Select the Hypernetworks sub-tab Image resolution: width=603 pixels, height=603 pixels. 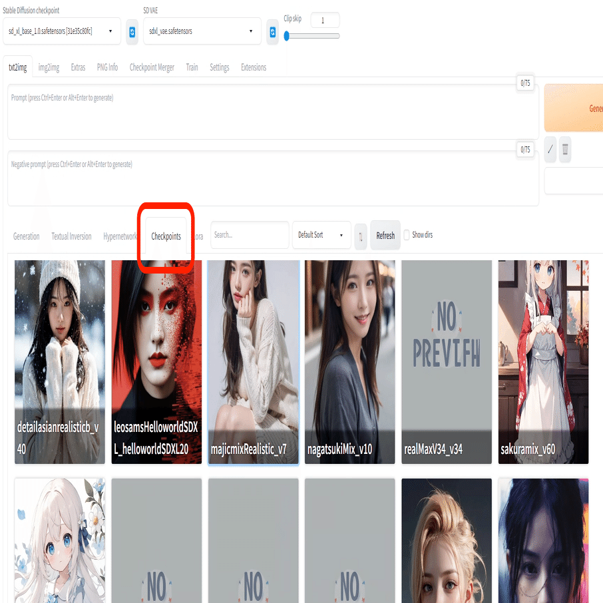(x=120, y=236)
